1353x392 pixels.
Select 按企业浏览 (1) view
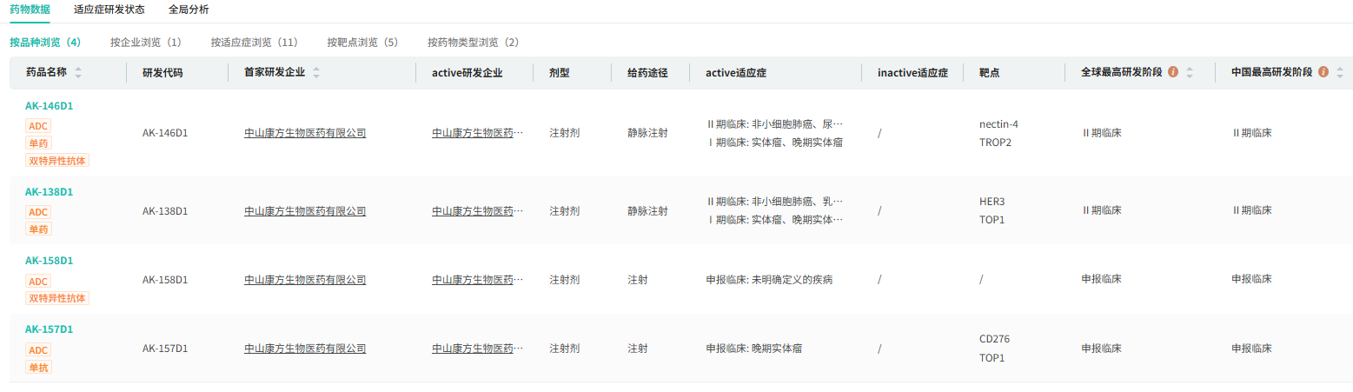point(146,42)
